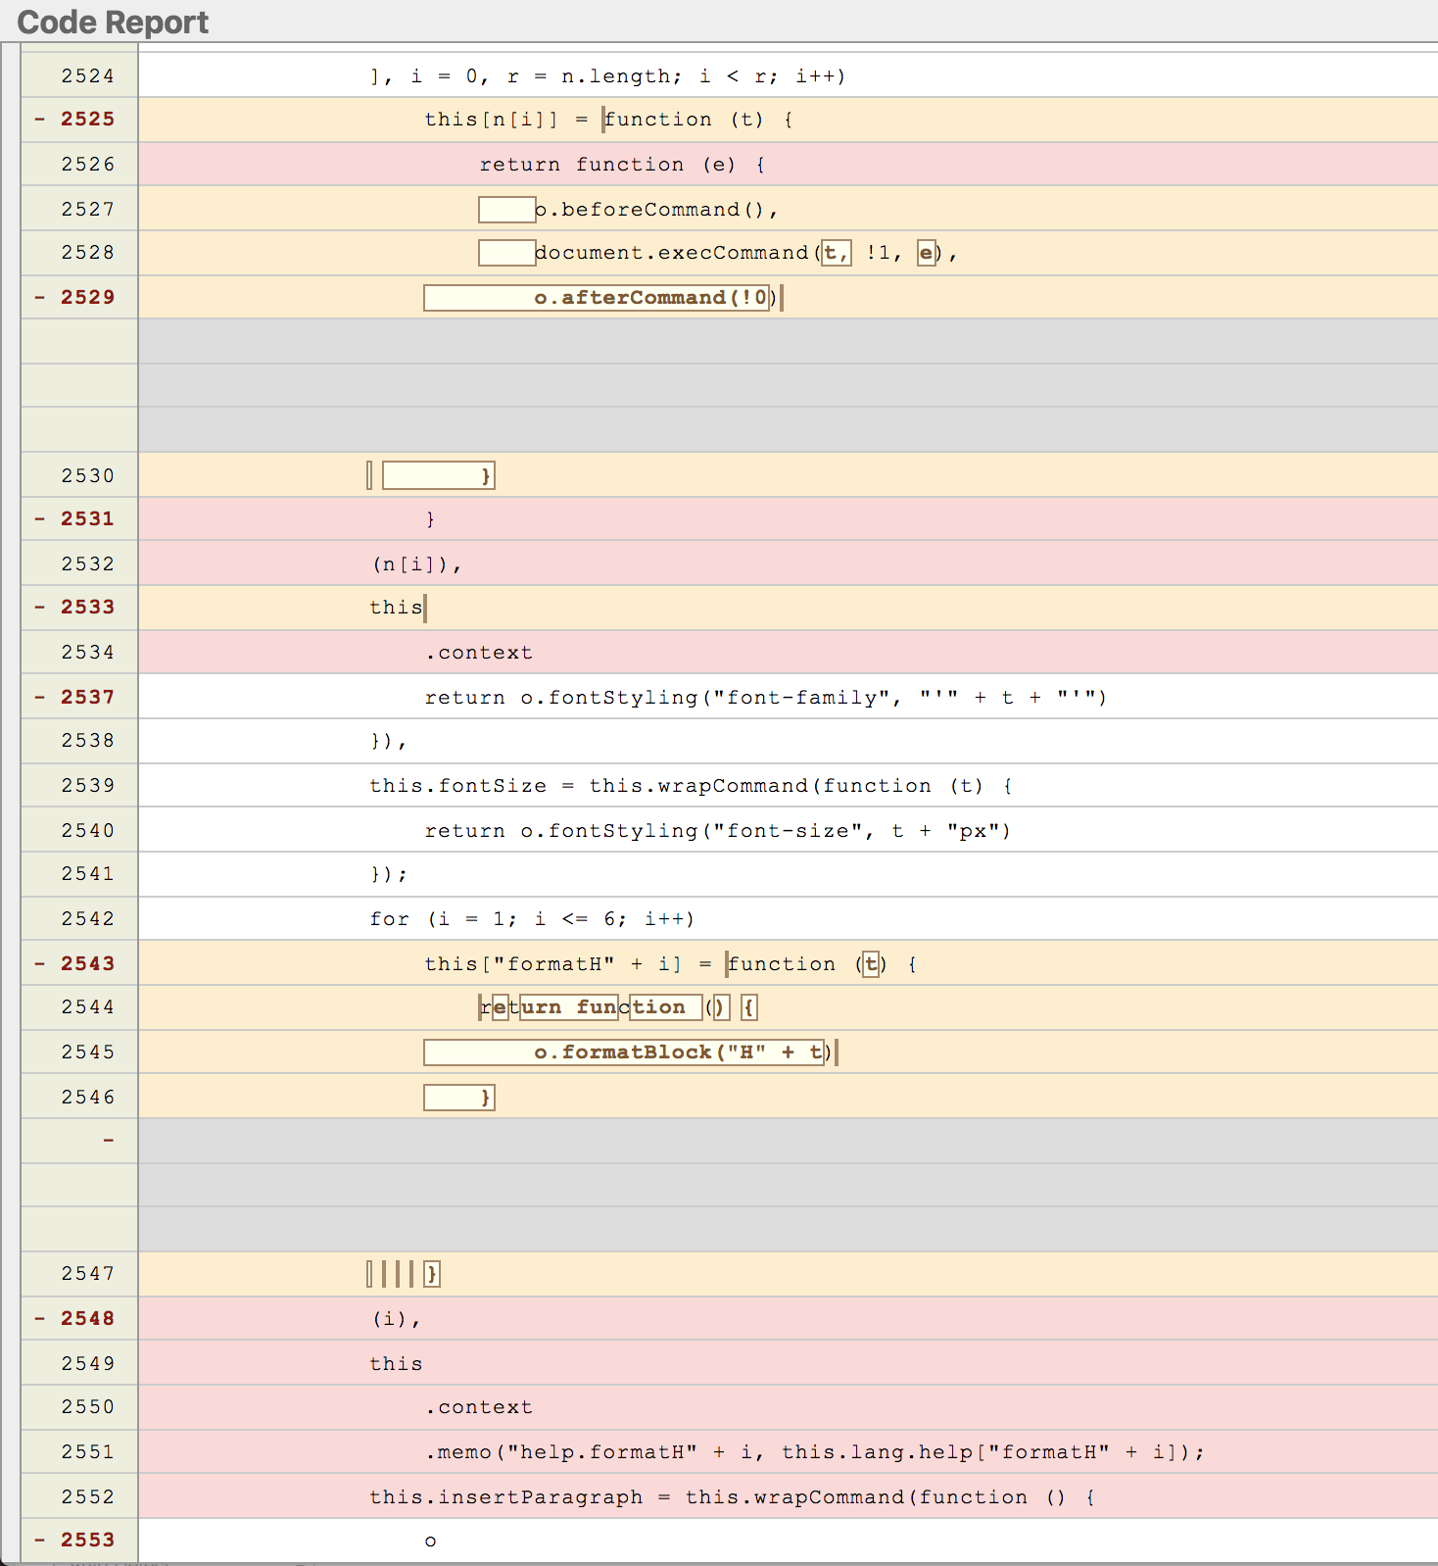Click line number 2530
This screenshot has height=1566, width=1438.
click(87, 476)
